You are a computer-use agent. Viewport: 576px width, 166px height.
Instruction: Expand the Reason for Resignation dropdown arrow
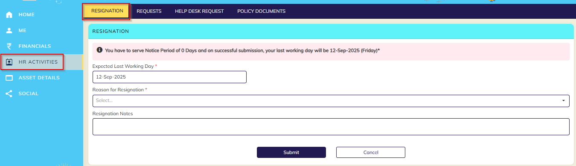coord(564,101)
